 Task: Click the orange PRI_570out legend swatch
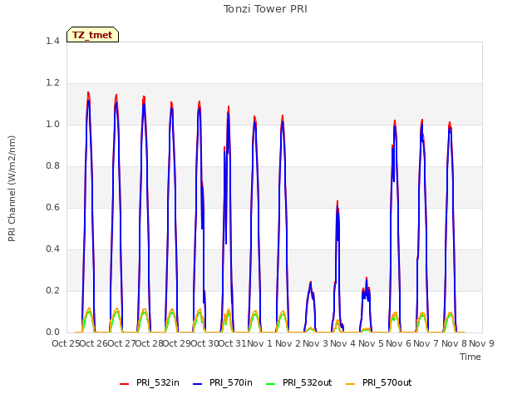[351, 384]
